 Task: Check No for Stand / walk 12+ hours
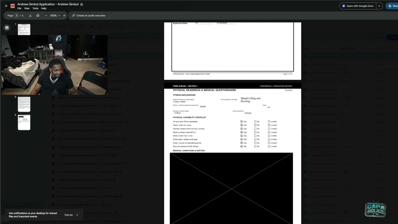[x=255, y=125]
